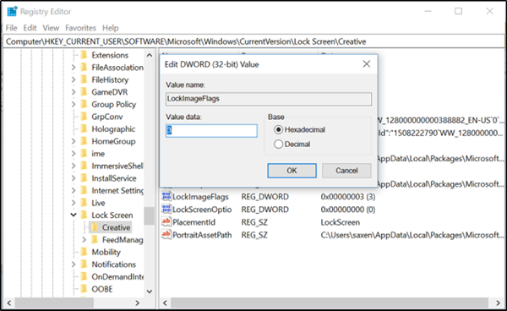Click the Extensions folder icon
The image size is (507, 311).
coord(84,55)
